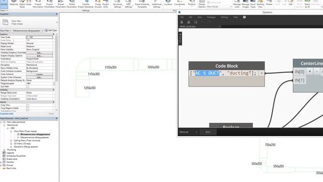This screenshot has height=182, width=323.
Task: Toggle the Crop View checkbox
Action: click(x=28, y=105)
